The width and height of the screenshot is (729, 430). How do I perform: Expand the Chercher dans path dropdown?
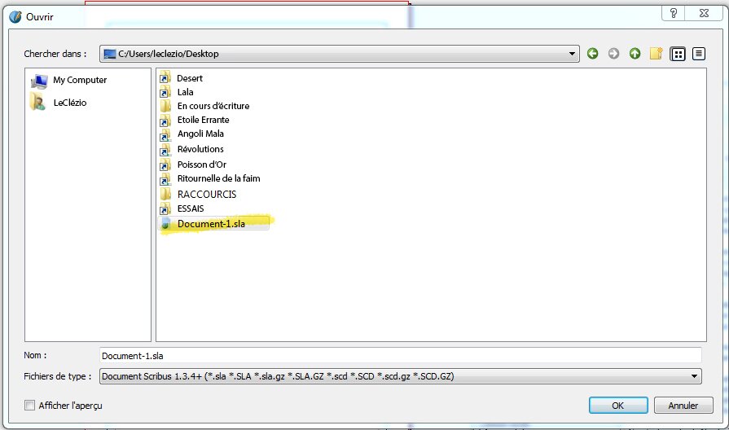tap(572, 54)
